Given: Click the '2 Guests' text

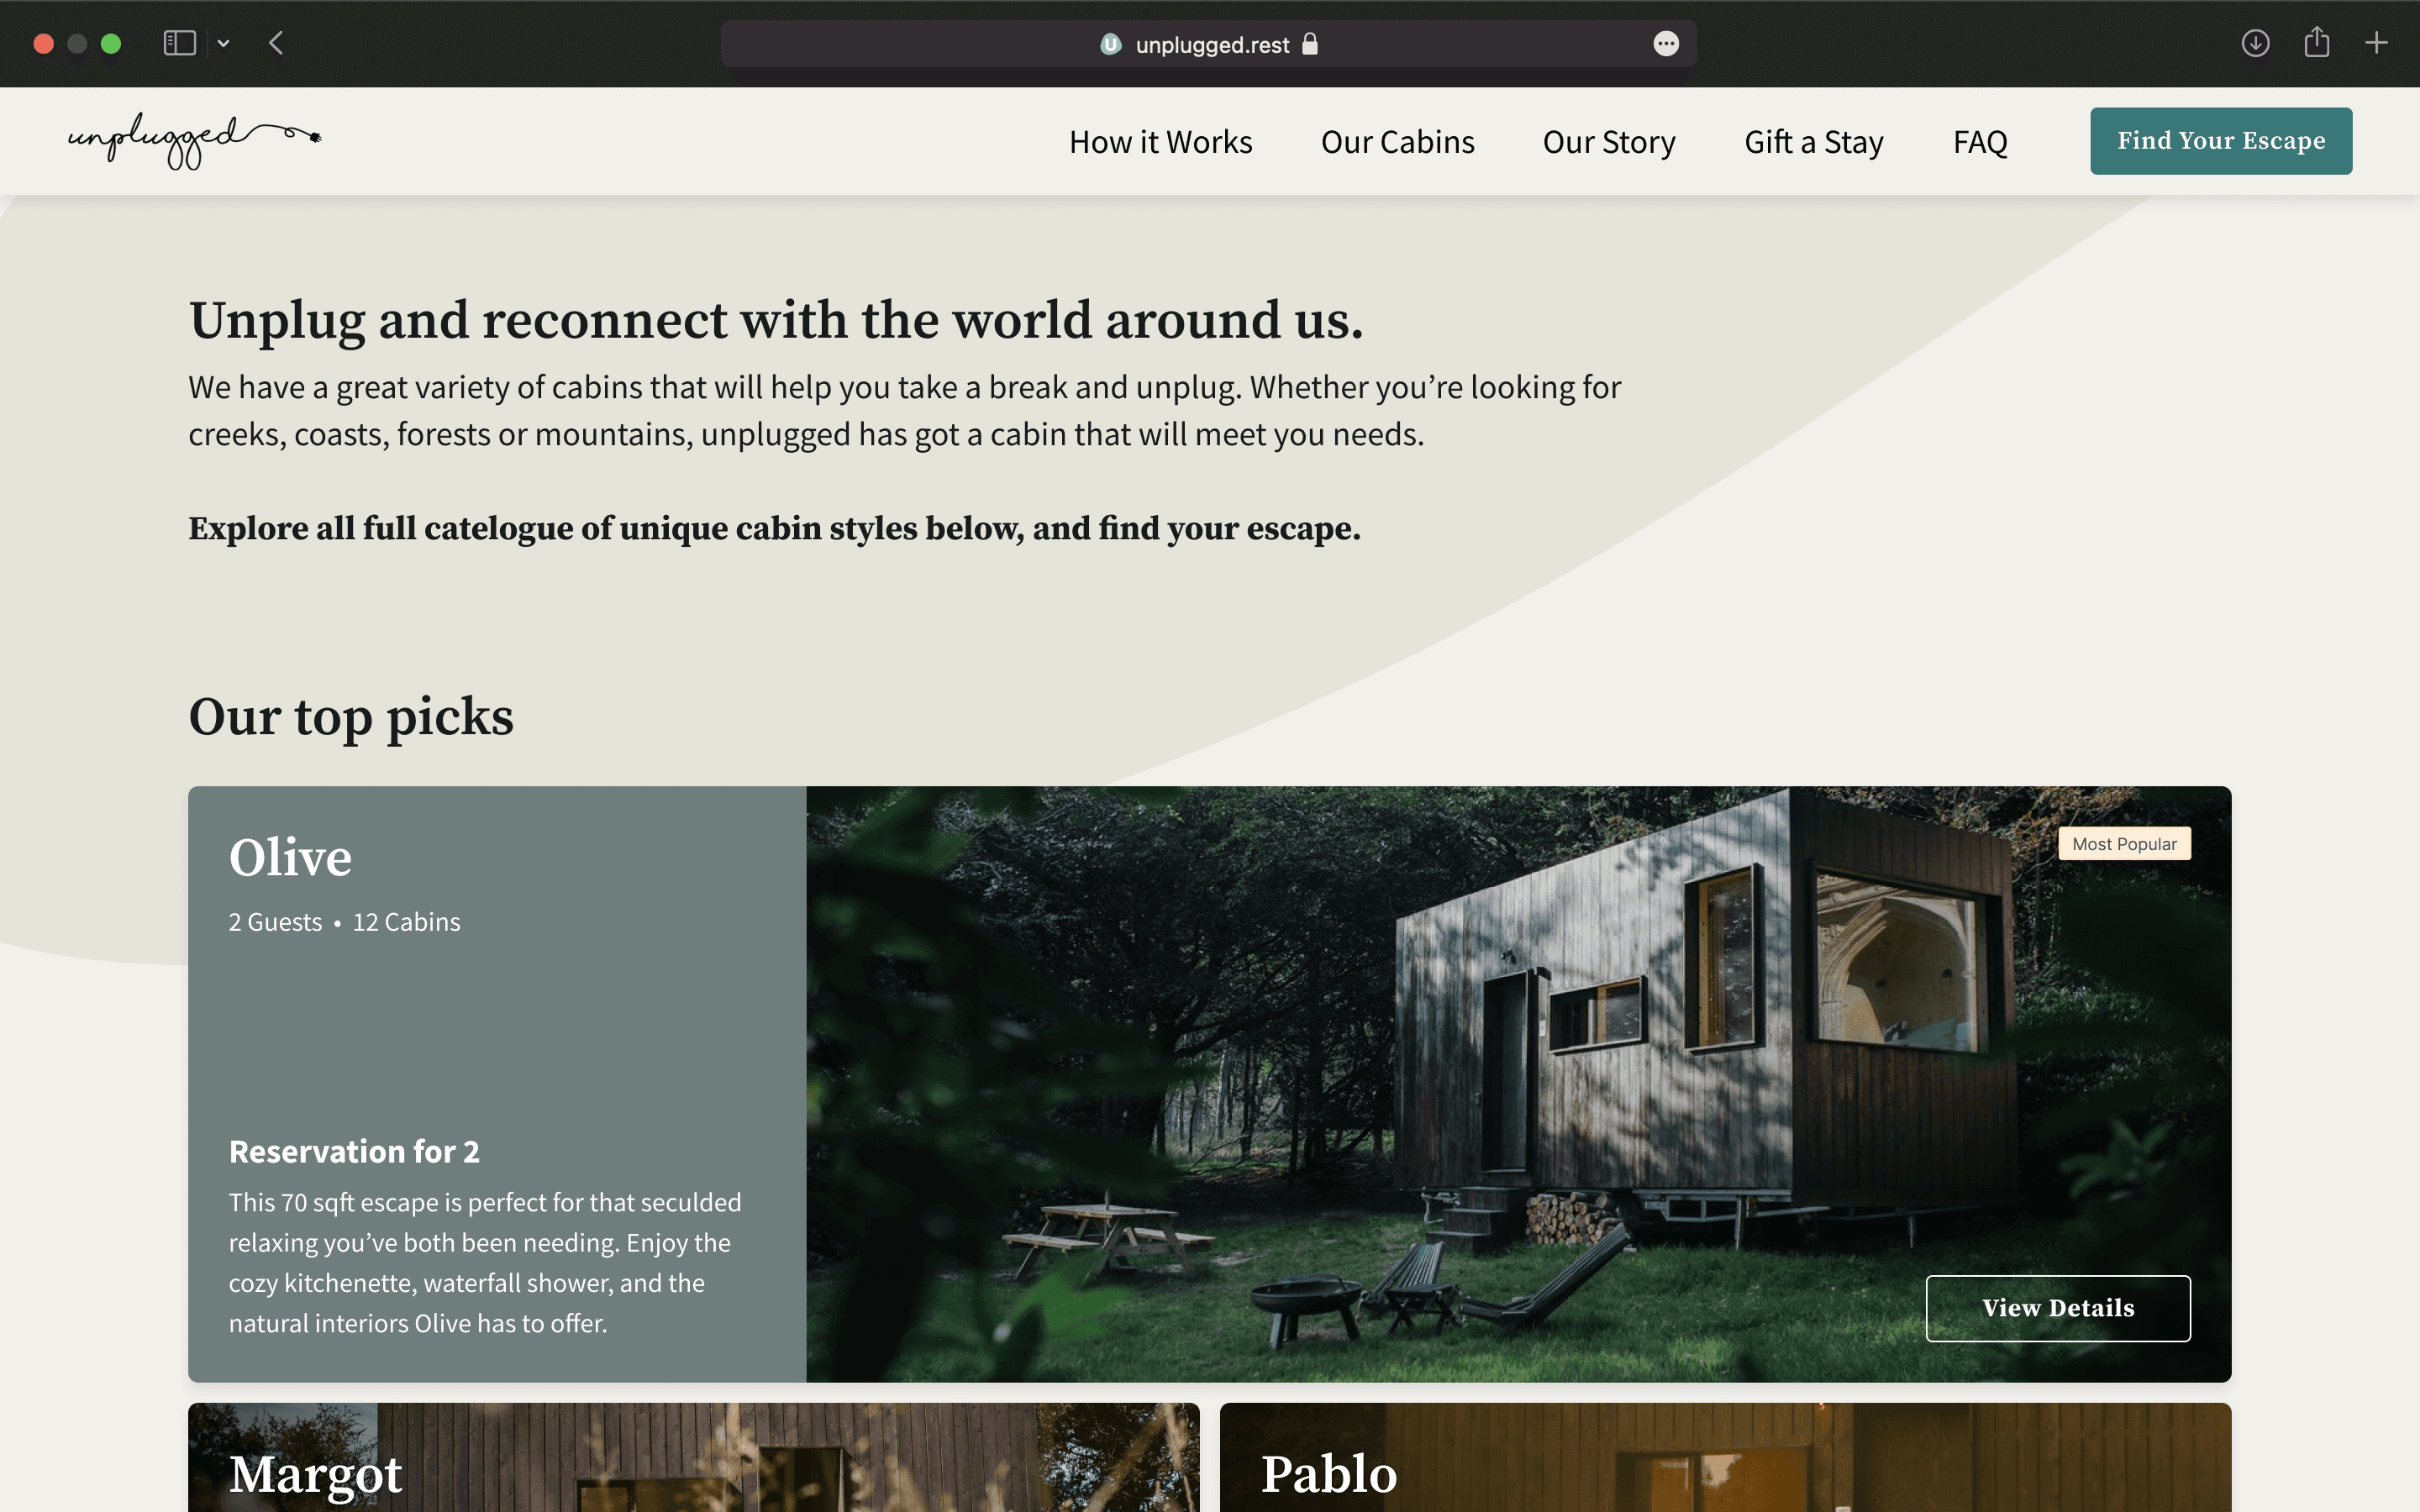Looking at the screenshot, I should point(275,922).
